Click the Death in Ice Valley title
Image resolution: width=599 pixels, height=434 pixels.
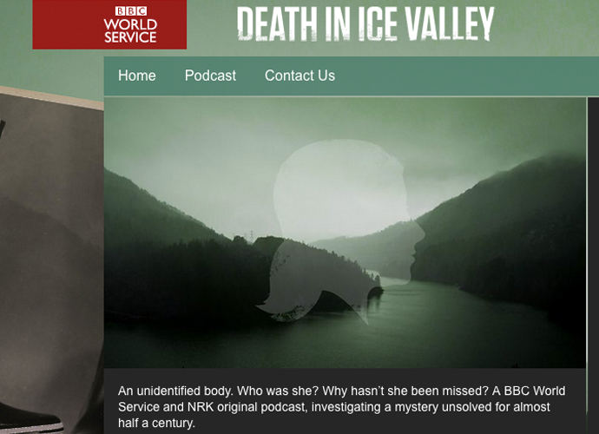[365, 23]
